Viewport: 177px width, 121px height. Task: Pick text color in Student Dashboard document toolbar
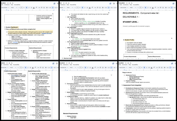[34, 8]
